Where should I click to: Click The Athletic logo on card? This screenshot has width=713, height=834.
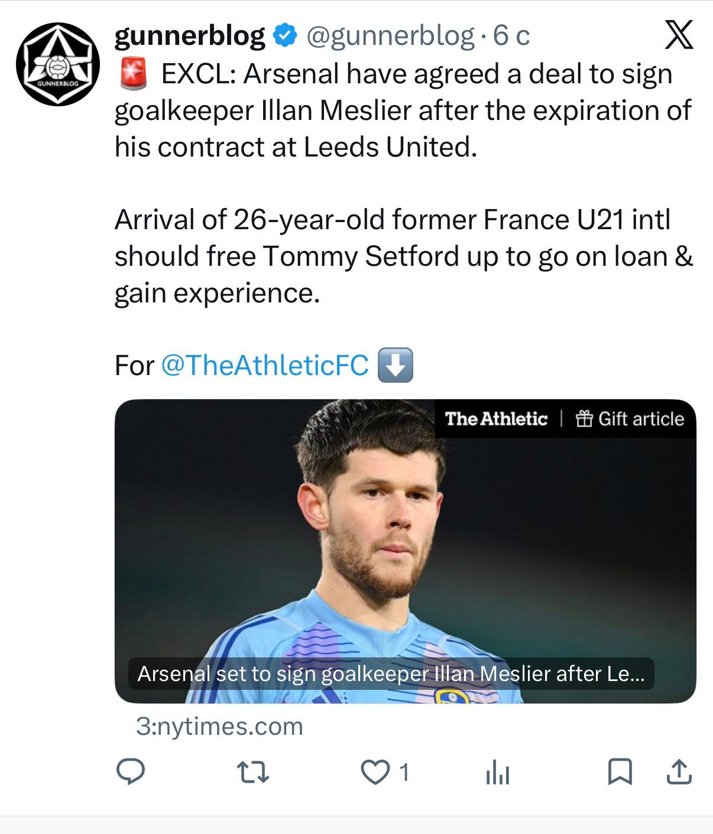coord(496,419)
